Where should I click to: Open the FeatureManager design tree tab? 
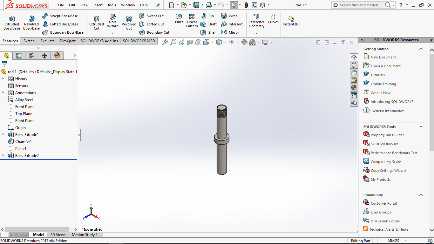pyautogui.click(x=6, y=56)
